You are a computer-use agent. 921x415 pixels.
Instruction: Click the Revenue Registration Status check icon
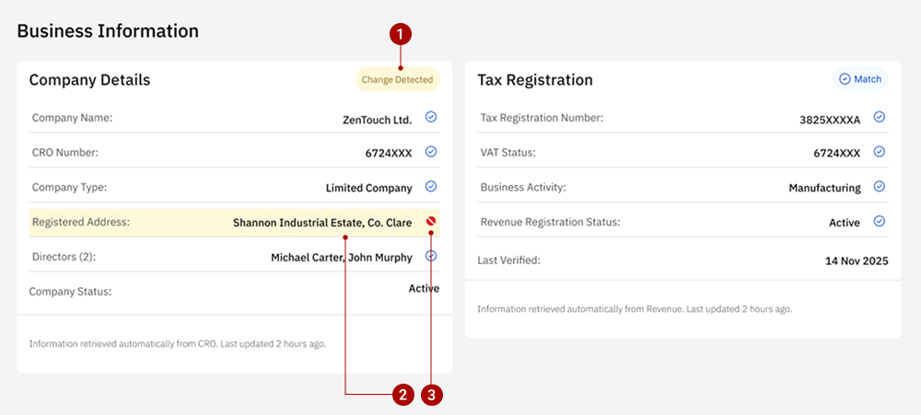880,222
